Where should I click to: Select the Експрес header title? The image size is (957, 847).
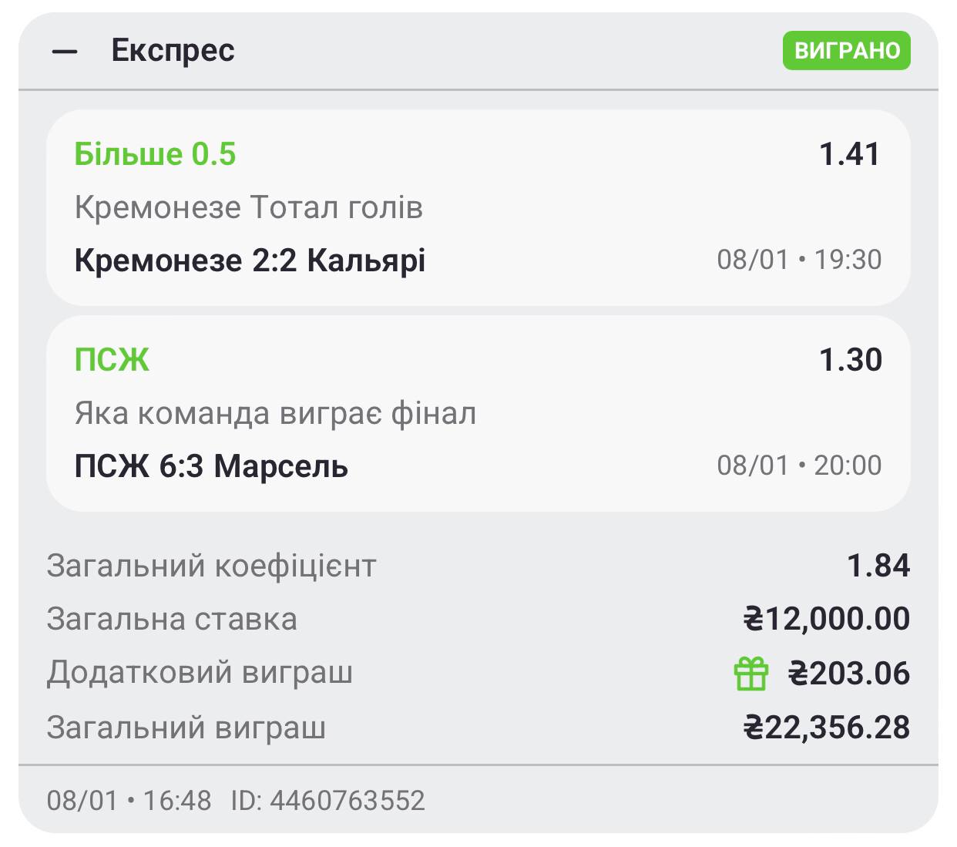[x=173, y=51]
